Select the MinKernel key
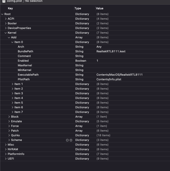 pyautogui.click(x=25, y=70)
